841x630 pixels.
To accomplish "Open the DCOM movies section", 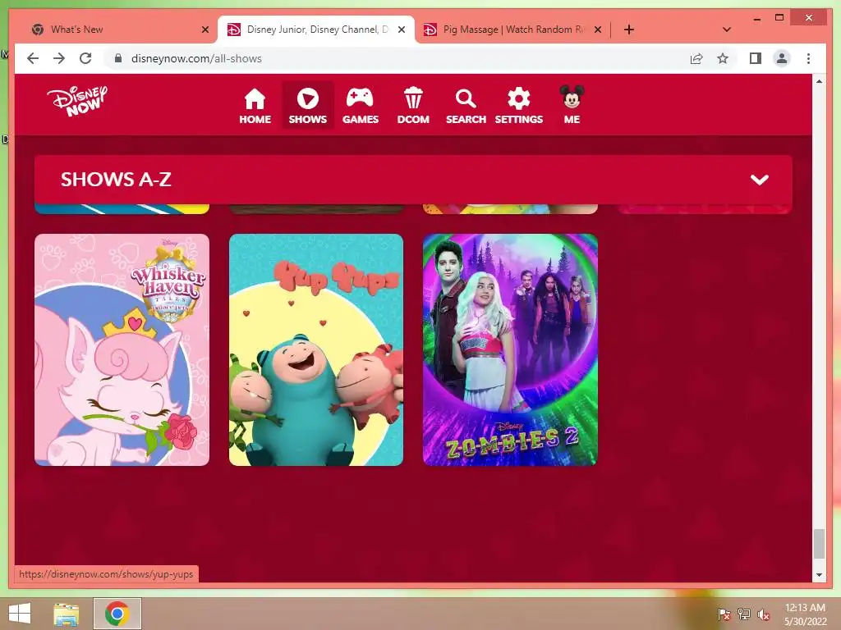I will 413,106.
